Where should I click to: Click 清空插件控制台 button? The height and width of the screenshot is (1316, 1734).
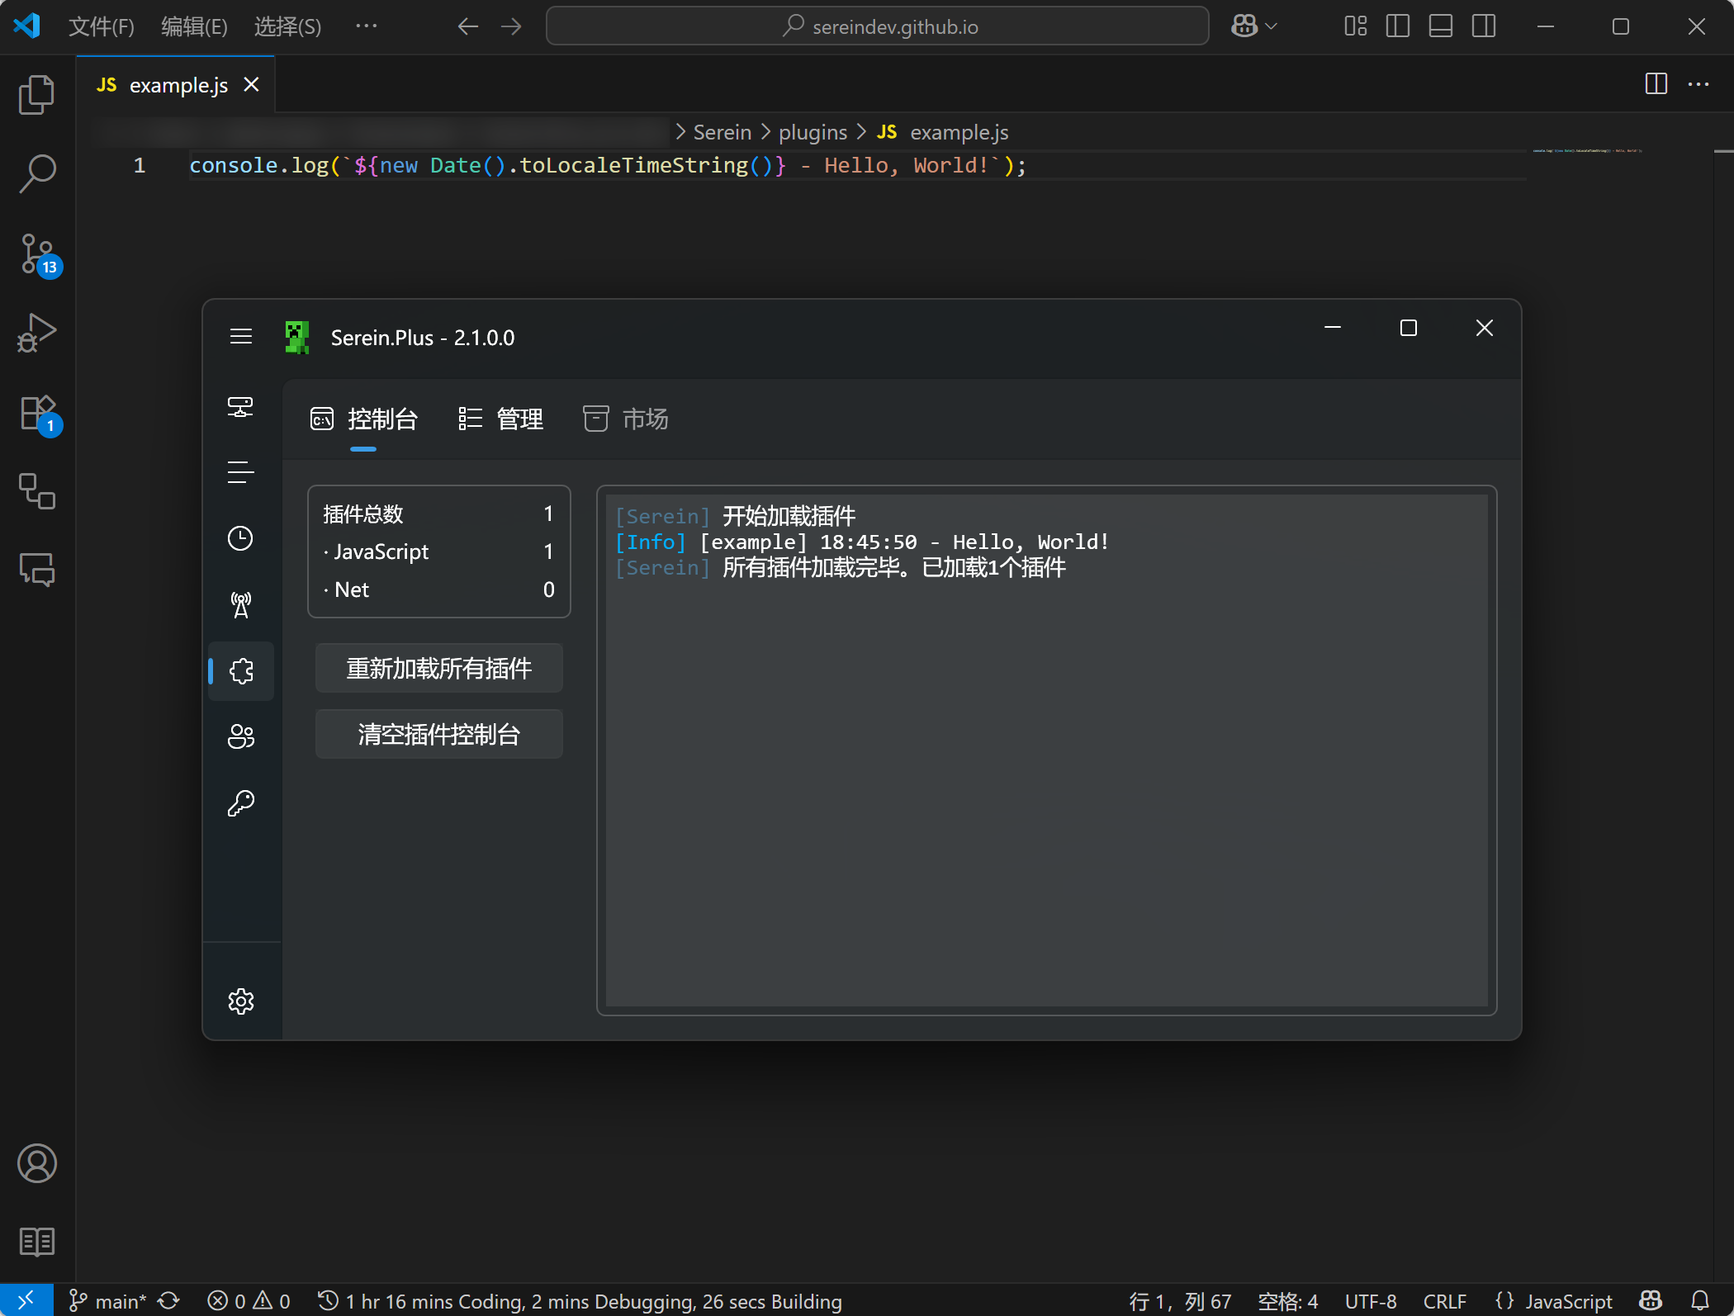(x=439, y=734)
